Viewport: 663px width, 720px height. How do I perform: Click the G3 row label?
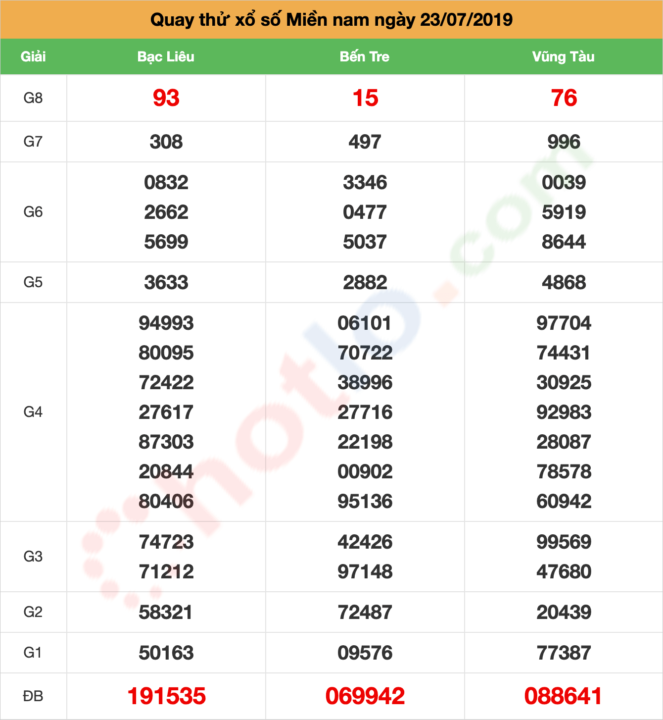tap(33, 557)
